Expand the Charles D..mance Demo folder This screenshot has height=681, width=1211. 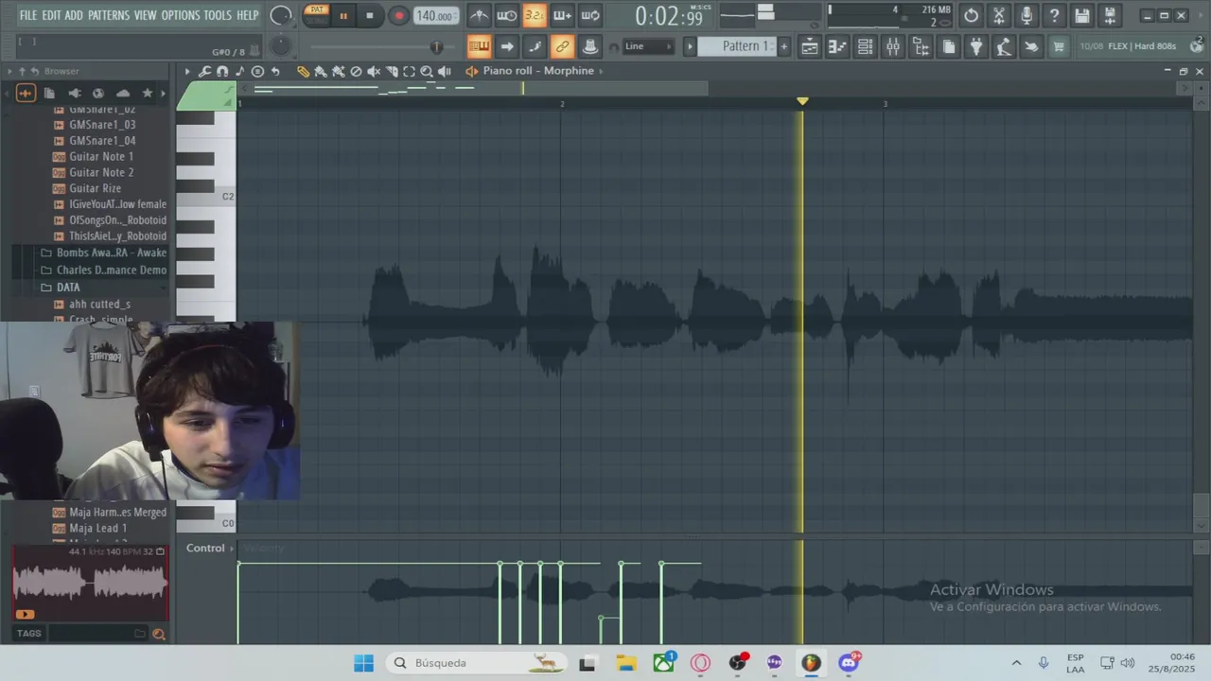[104, 270]
